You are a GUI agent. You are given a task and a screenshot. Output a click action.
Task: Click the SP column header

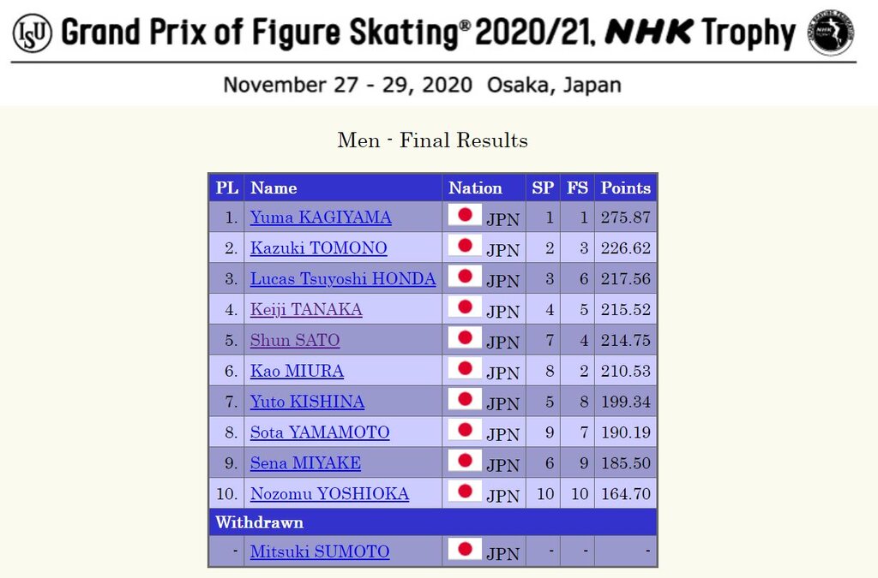pyautogui.click(x=543, y=188)
